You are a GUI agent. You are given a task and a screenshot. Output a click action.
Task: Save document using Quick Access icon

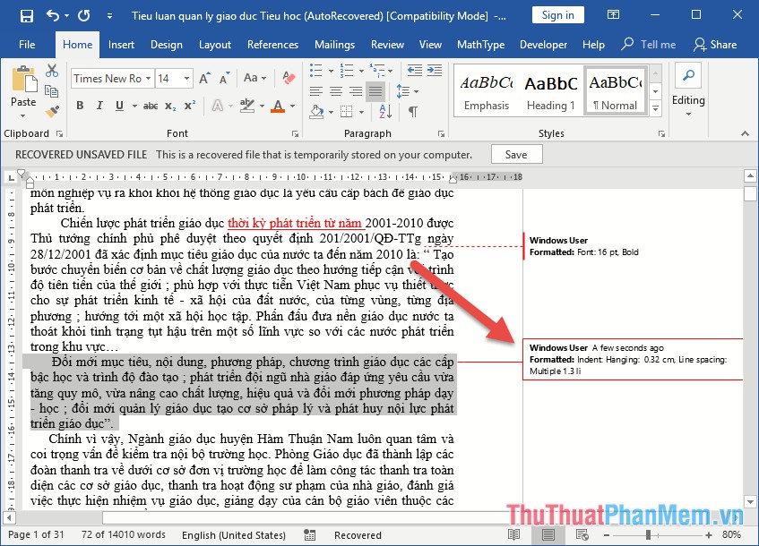coord(26,15)
